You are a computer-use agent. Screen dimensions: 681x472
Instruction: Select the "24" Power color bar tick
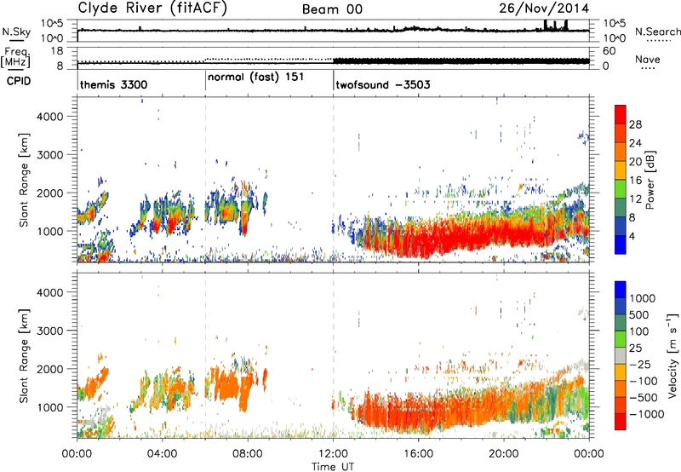(x=635, y=143)
